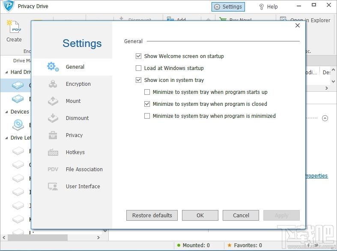The height and width of the screenshot is (251, 337).
Task: Open General settings gear icon
Action: pos(53,67)
